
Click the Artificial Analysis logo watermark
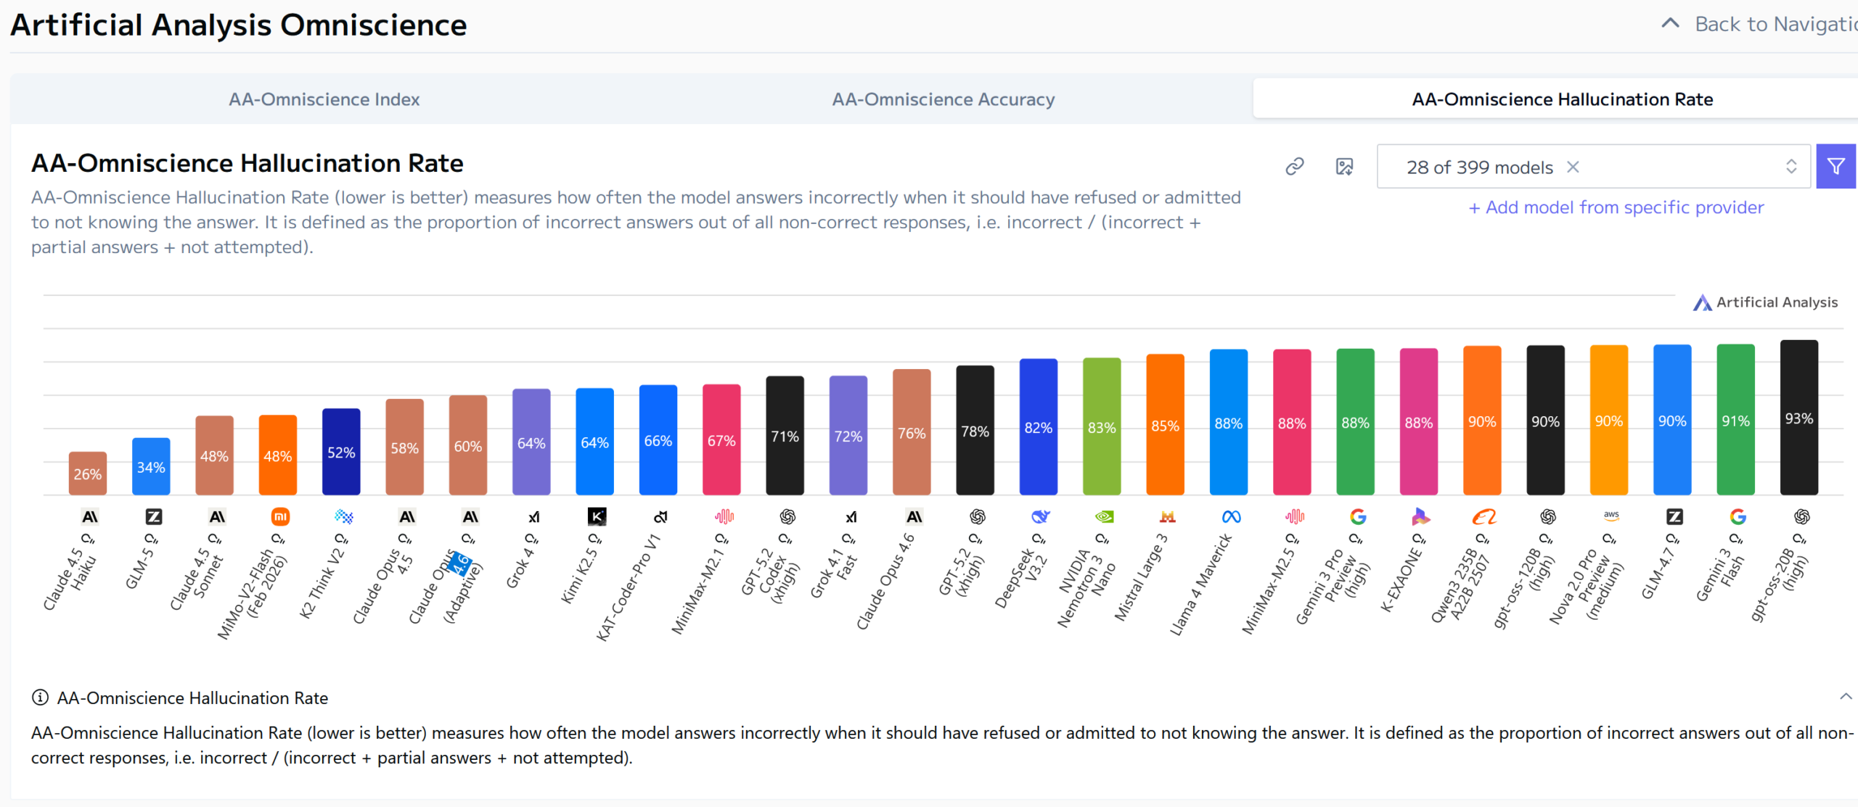click(1765, 302)
